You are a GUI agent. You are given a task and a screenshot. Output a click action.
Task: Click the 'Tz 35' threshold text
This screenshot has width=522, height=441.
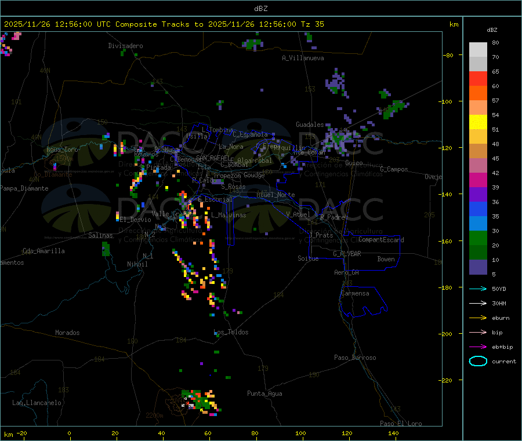coord(312,24)
